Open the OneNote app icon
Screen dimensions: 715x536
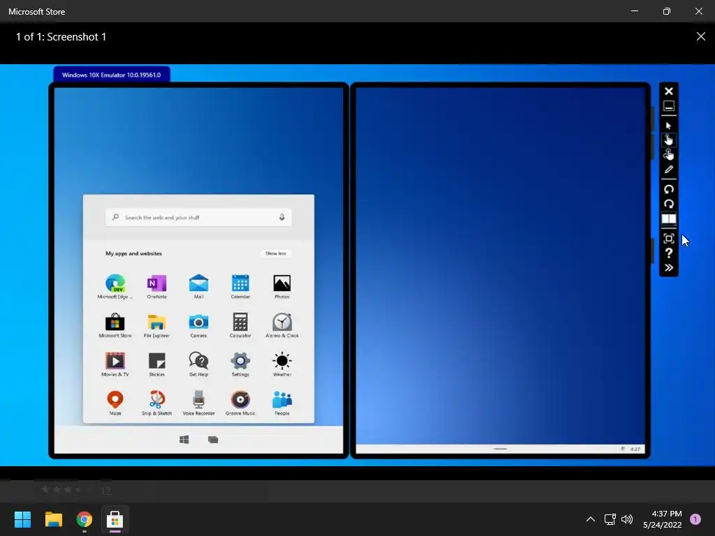(157, 283)
